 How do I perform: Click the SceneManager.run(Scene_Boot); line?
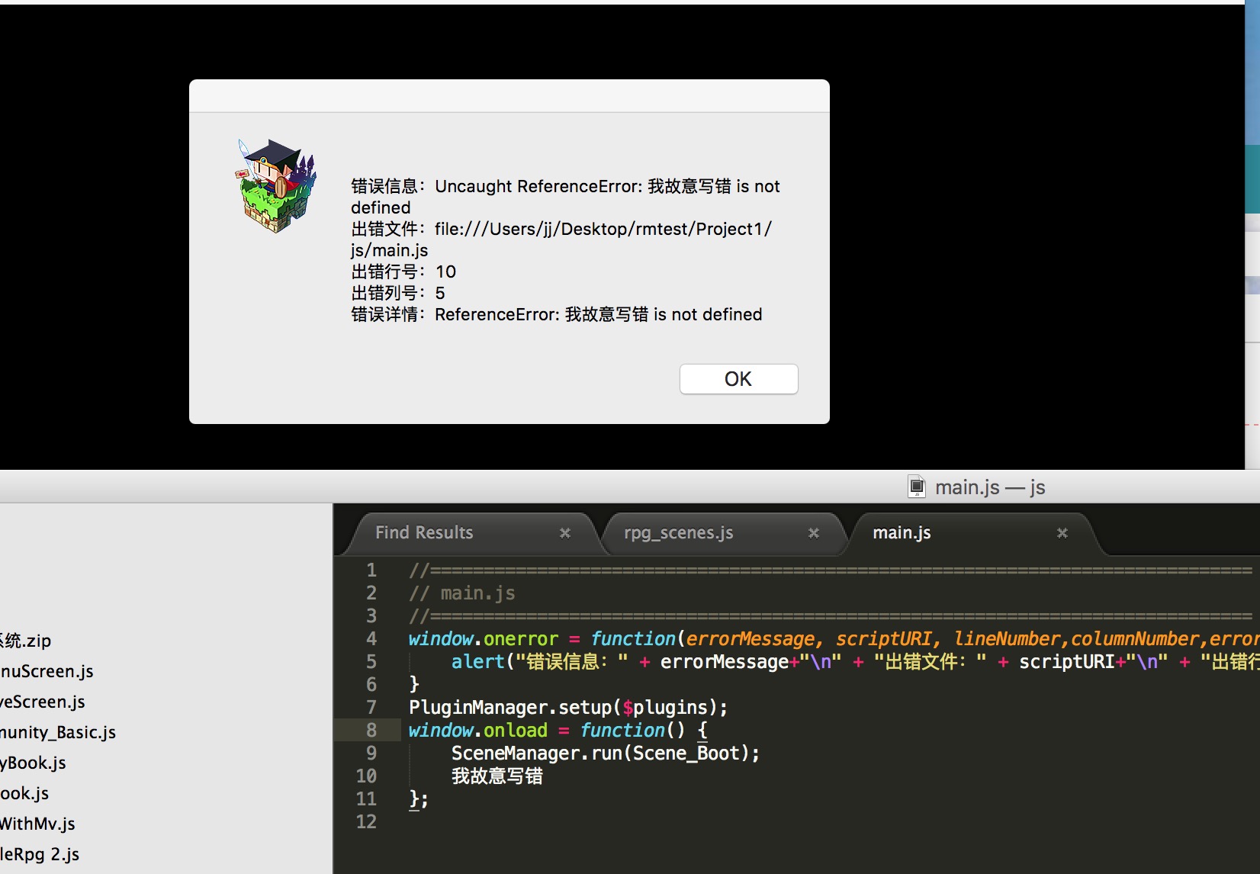click(x=606, y=753)
